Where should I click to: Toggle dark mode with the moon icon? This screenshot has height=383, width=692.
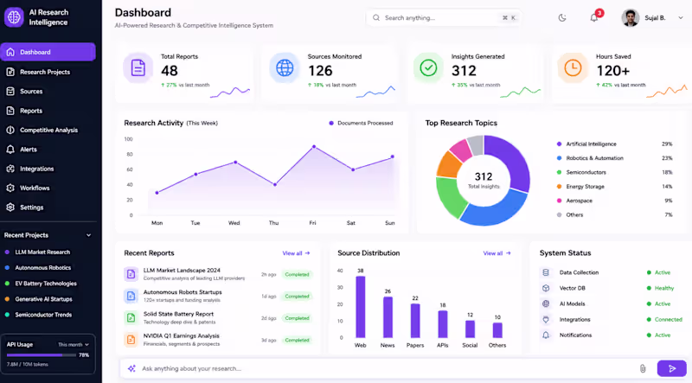pos(561,17)
